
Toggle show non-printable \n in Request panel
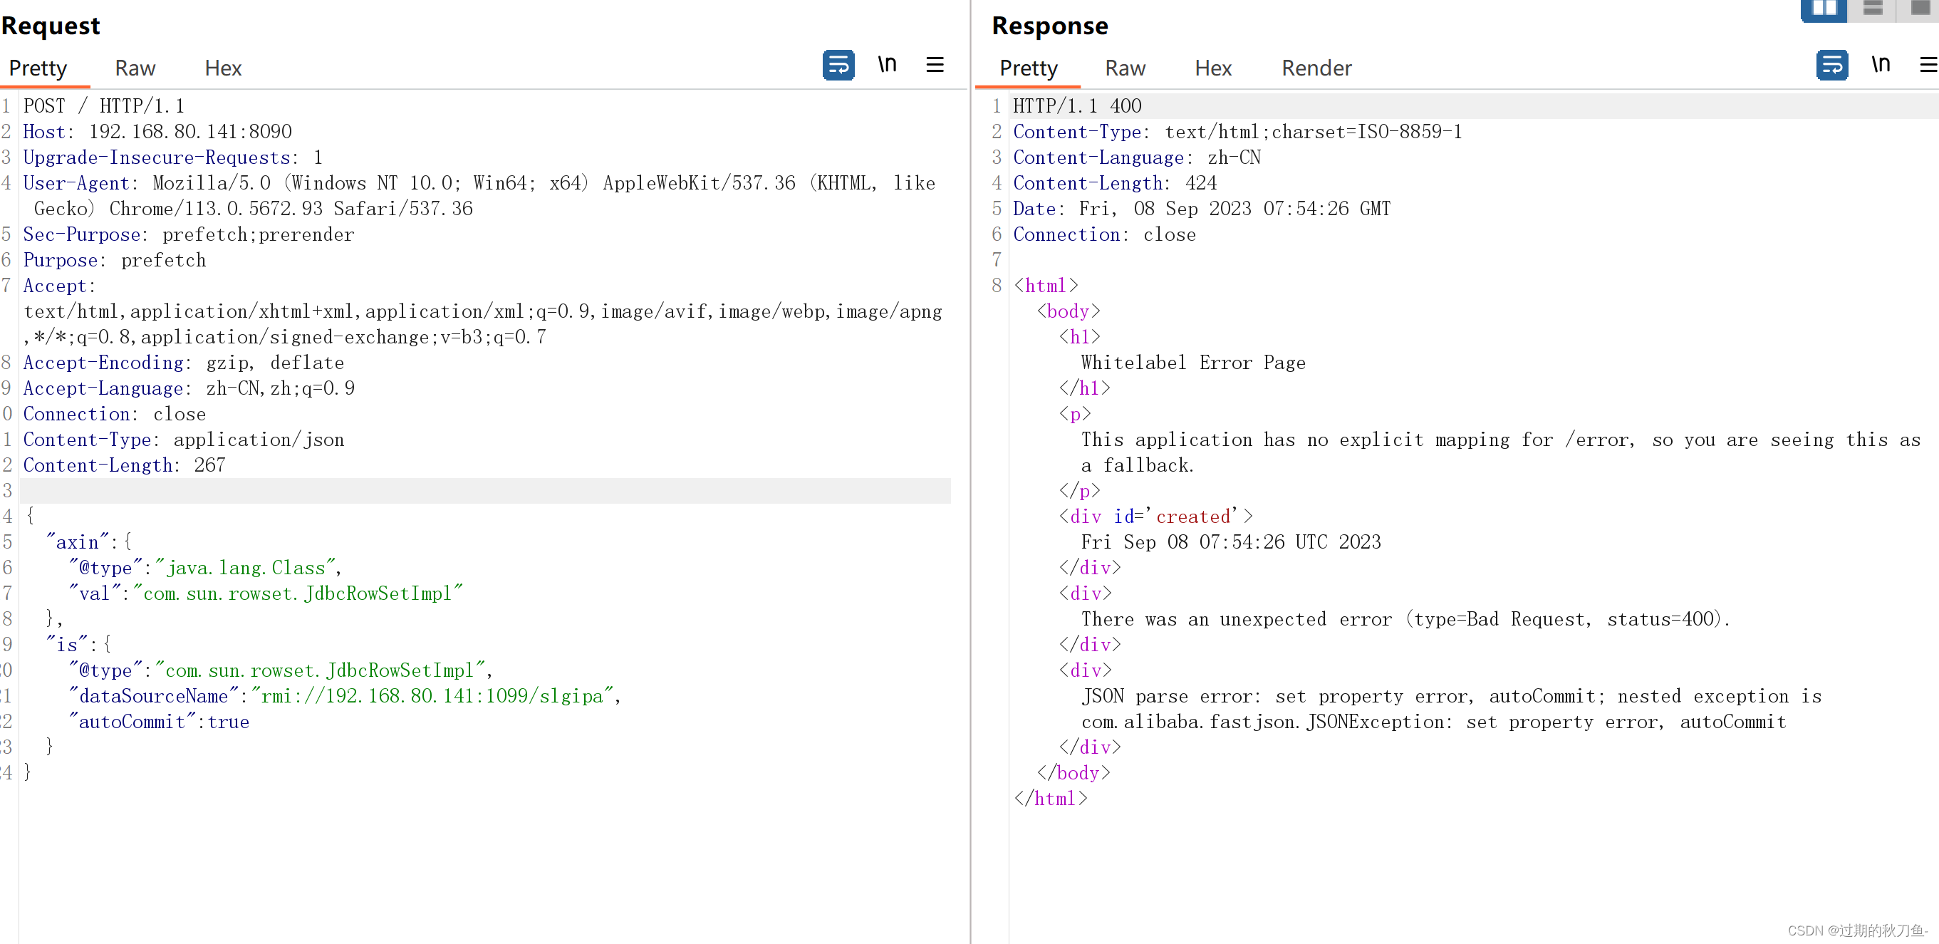888,65
